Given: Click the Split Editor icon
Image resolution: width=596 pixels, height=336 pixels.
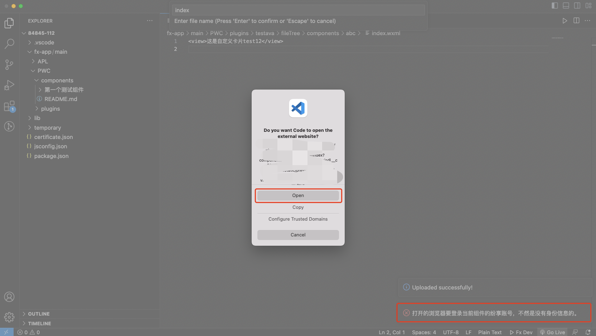Looking at the screenshot, I should [576, 21].
